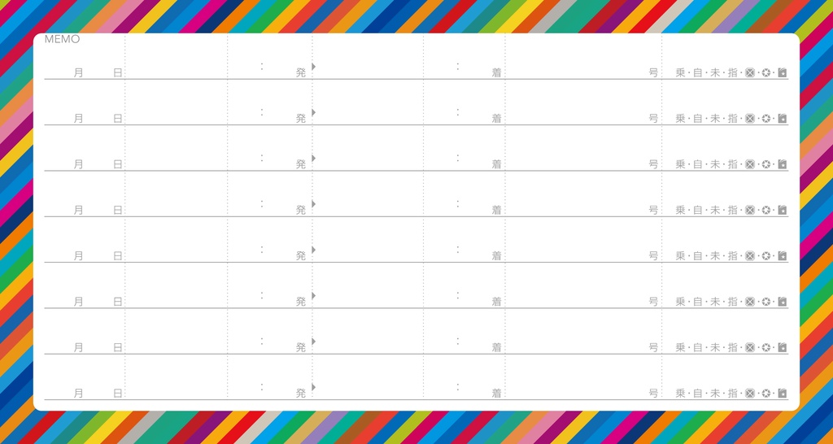Click the departure arrow triangle in the fourth row

314,203
